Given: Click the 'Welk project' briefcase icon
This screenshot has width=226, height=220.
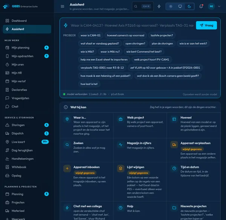Looking at the screenshot, I should [121, 119].
